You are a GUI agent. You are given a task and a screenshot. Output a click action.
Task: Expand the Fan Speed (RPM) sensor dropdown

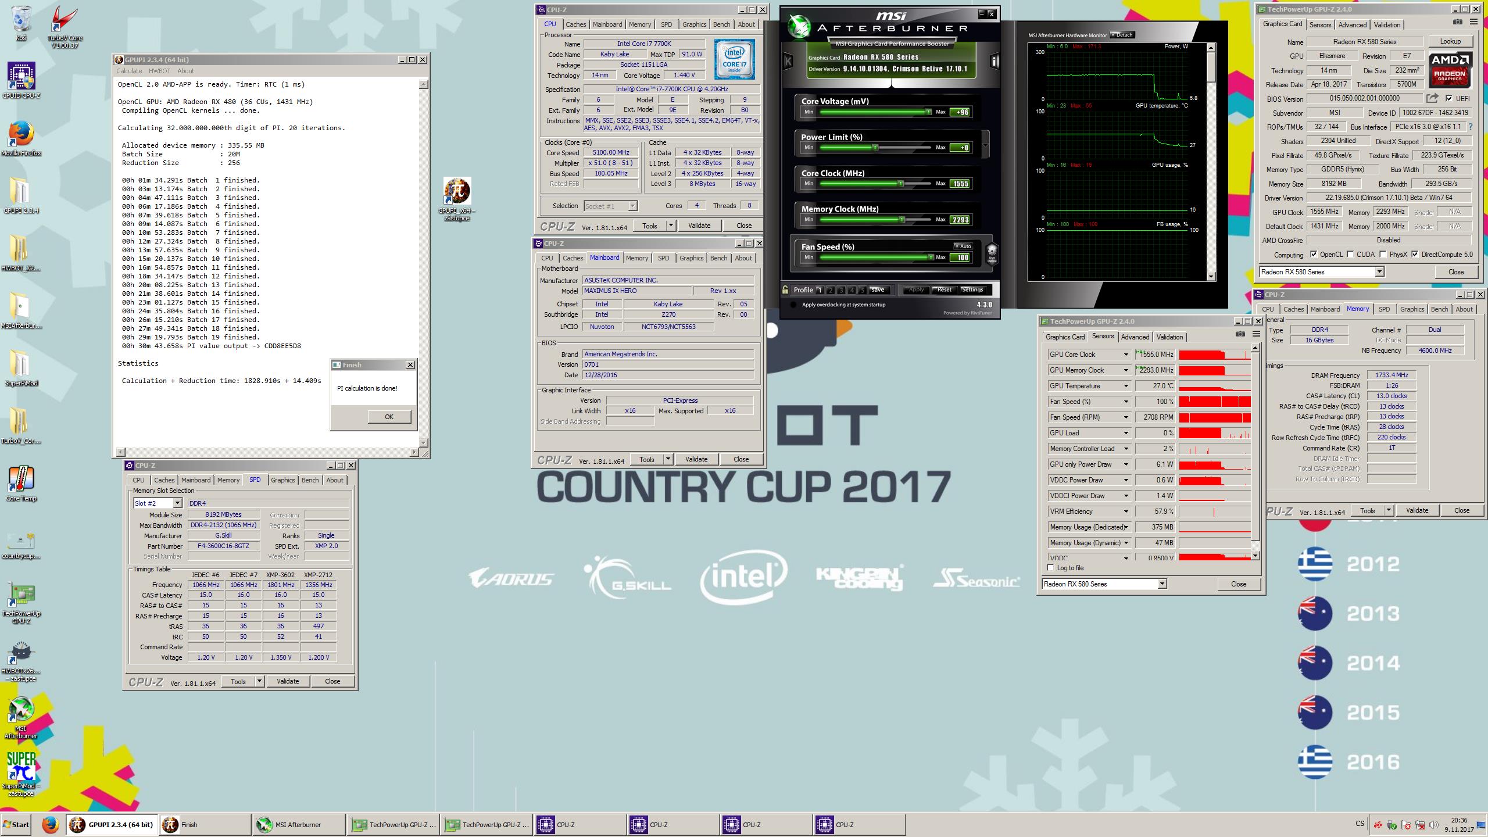tap(1126, 417)
